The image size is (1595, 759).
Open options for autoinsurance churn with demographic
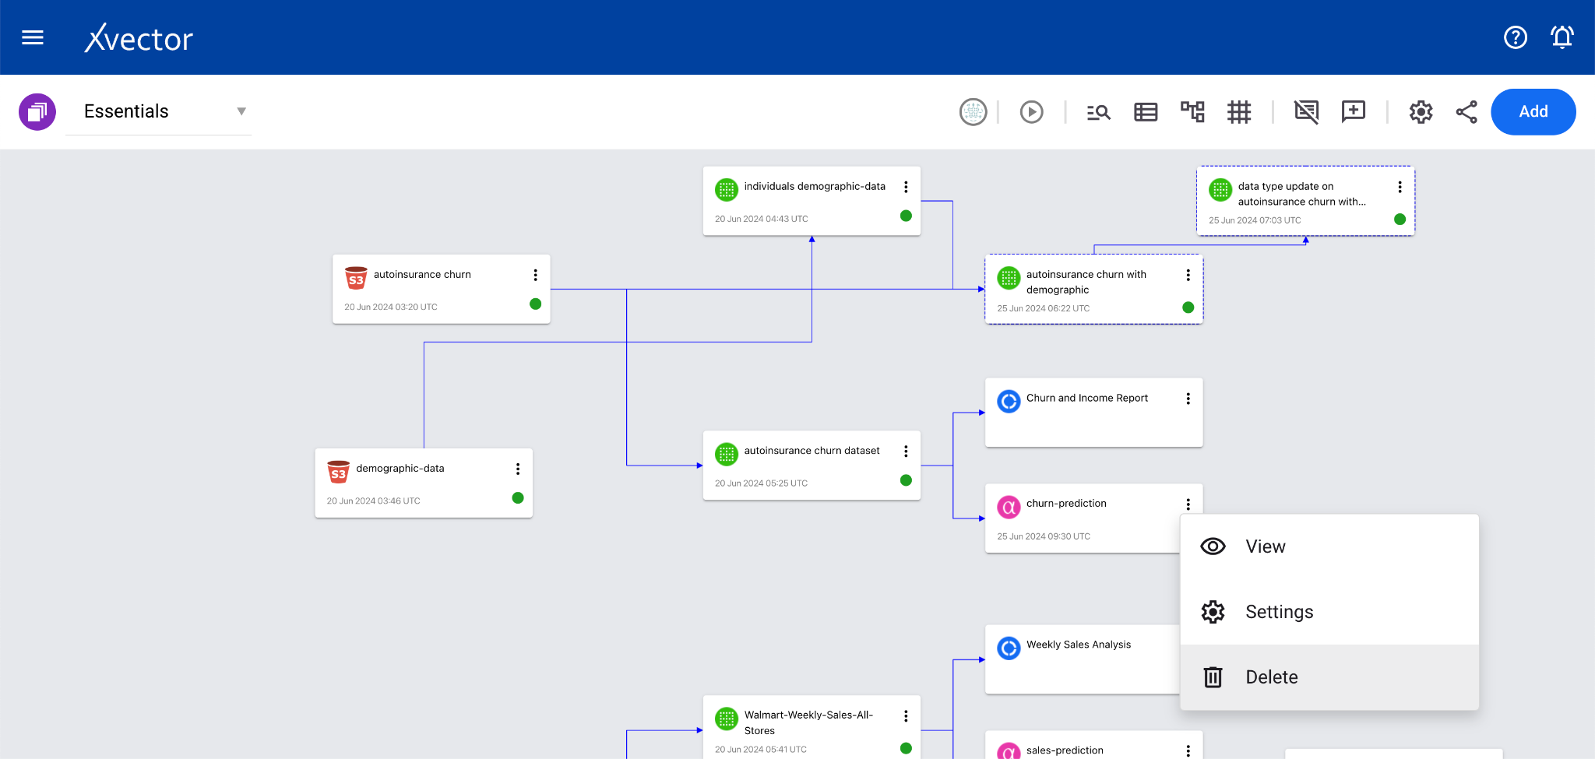1188,275
